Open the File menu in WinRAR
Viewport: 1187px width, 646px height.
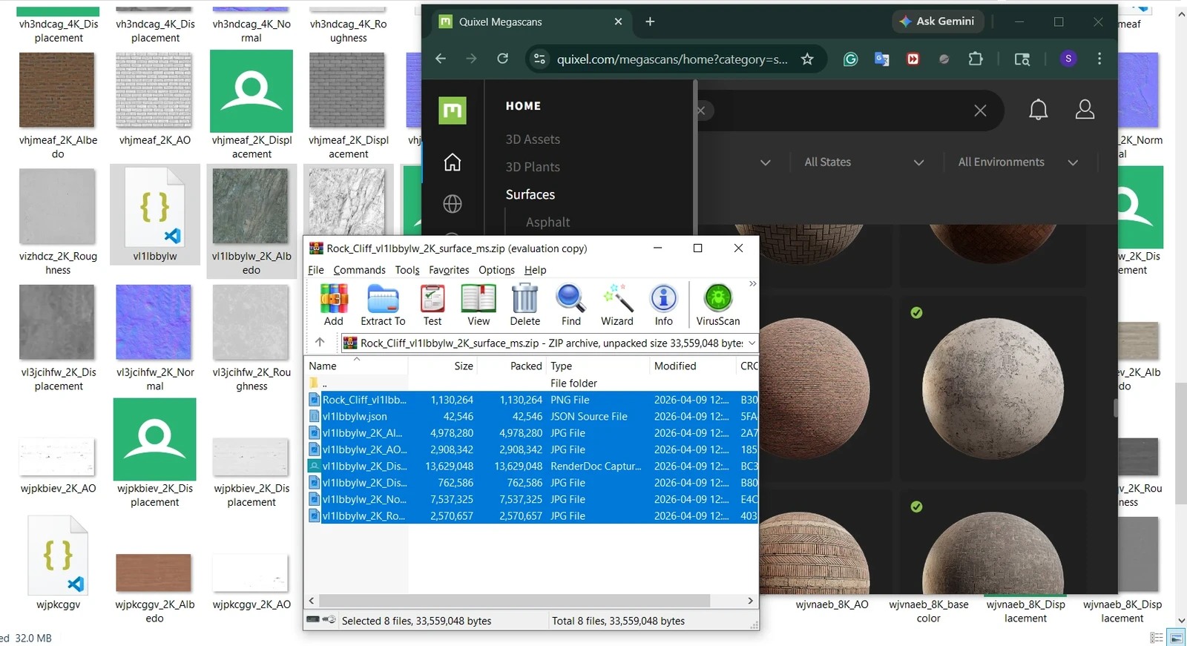(316, 270)
